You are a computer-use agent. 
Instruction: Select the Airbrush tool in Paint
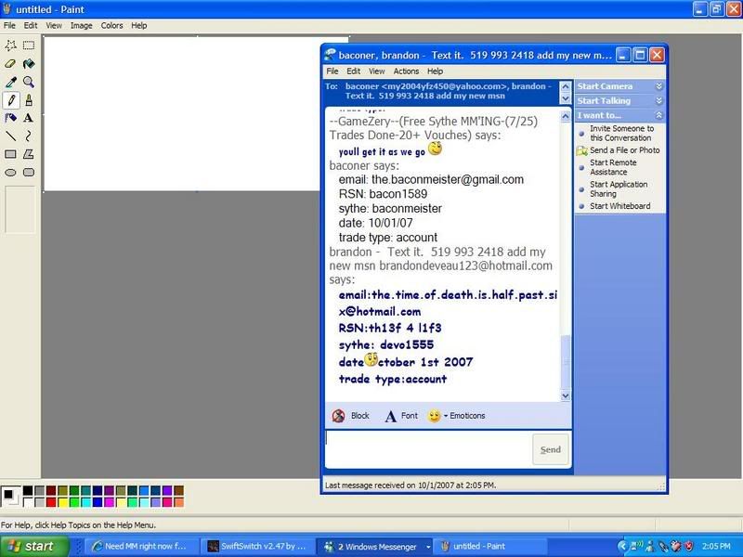click(10, 118)
